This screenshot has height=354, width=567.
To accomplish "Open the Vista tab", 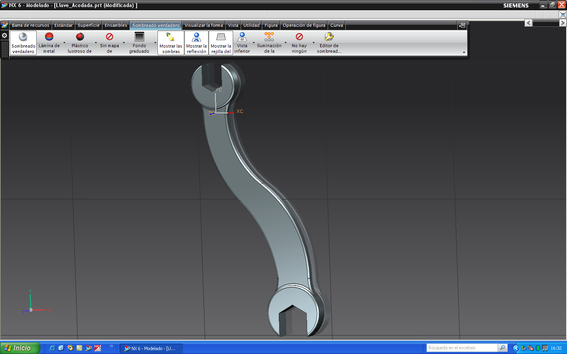I will click(233, 25).
